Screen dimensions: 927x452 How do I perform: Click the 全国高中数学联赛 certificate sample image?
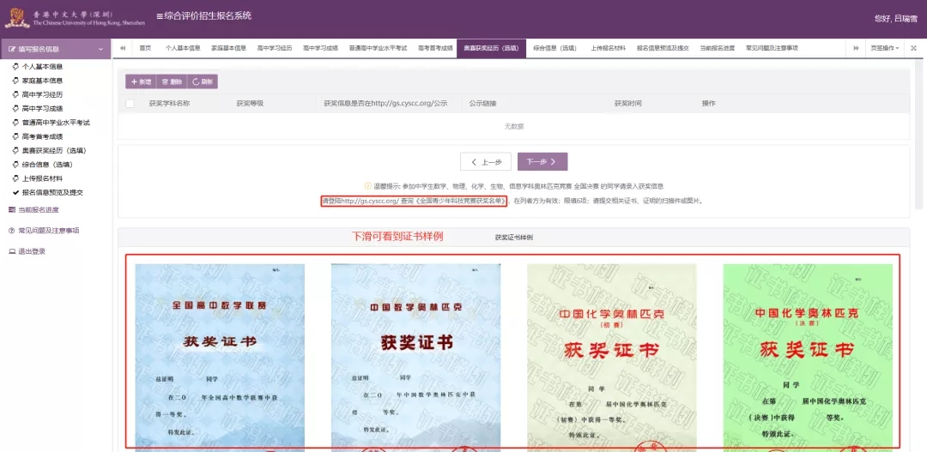pos(220,353)
